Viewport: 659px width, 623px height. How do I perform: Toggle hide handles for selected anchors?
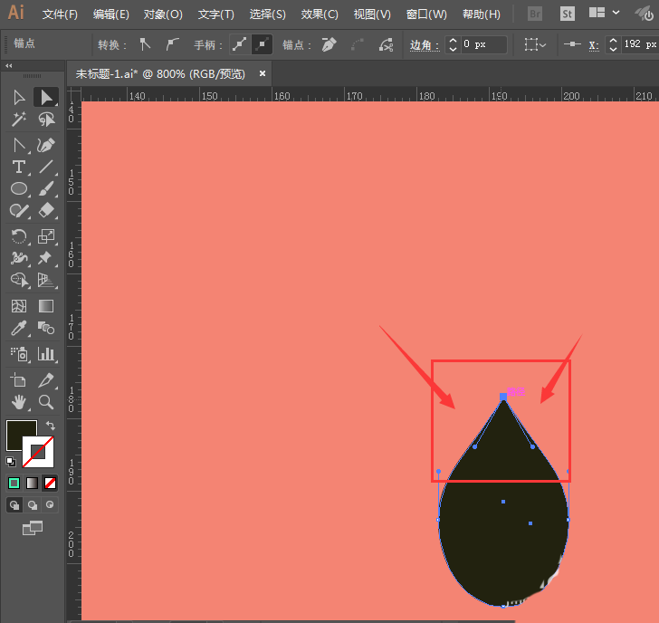click(263, 44)
